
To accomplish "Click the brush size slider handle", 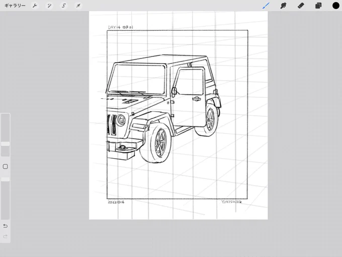I will point(5,144).
